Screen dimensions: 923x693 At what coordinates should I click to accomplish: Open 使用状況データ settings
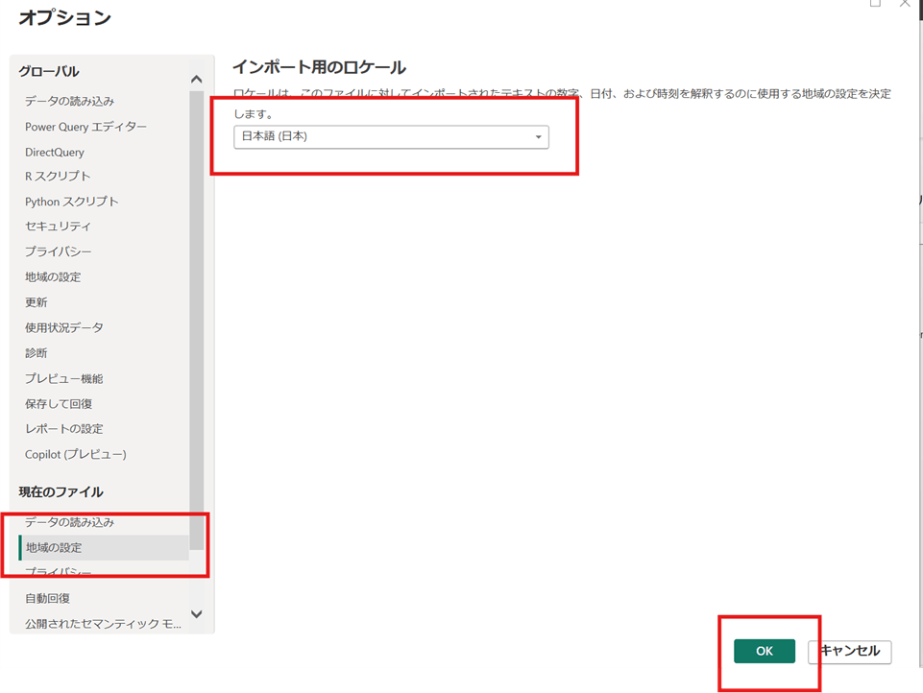[64, 327]
